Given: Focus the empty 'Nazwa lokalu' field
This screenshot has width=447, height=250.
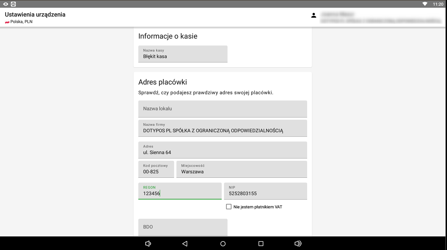Looking at the screenshot, I should (x=223, y=109).
